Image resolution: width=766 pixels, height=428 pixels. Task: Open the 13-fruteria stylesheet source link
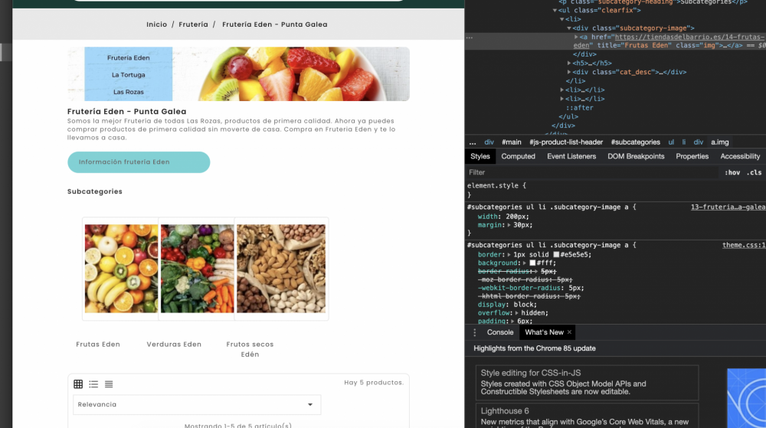[728, 207]
